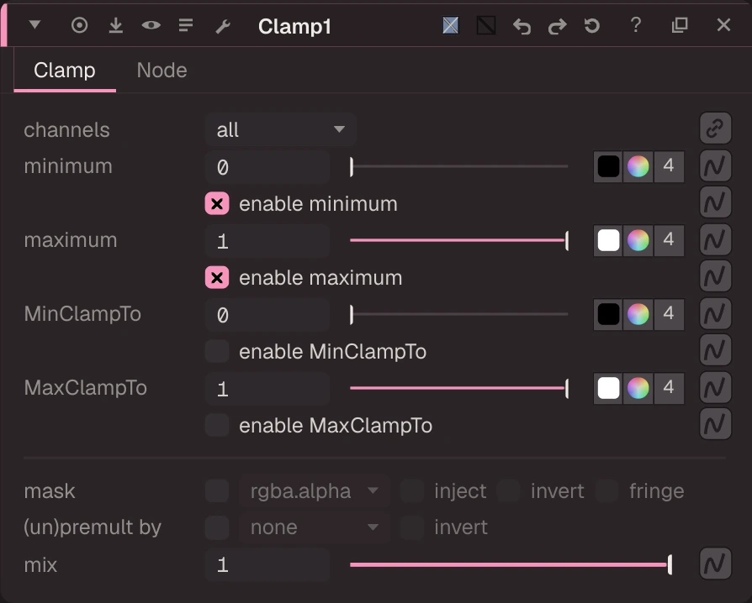Screen dimensions: 752x603
Task: Float the panel with the window icon
Action: point(680,25)
